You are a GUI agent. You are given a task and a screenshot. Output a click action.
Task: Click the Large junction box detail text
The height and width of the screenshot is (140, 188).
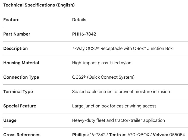pyautogui.click(x=111, y=106)
